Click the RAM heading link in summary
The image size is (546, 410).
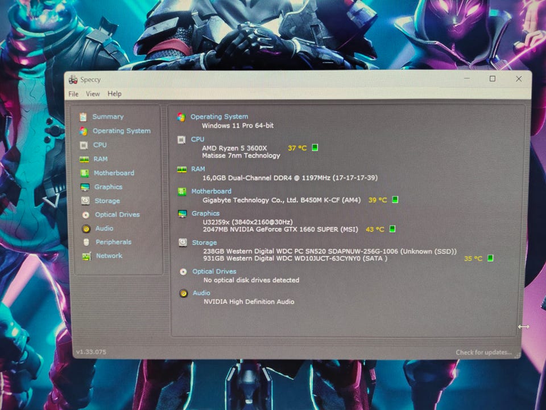point(198,169)
